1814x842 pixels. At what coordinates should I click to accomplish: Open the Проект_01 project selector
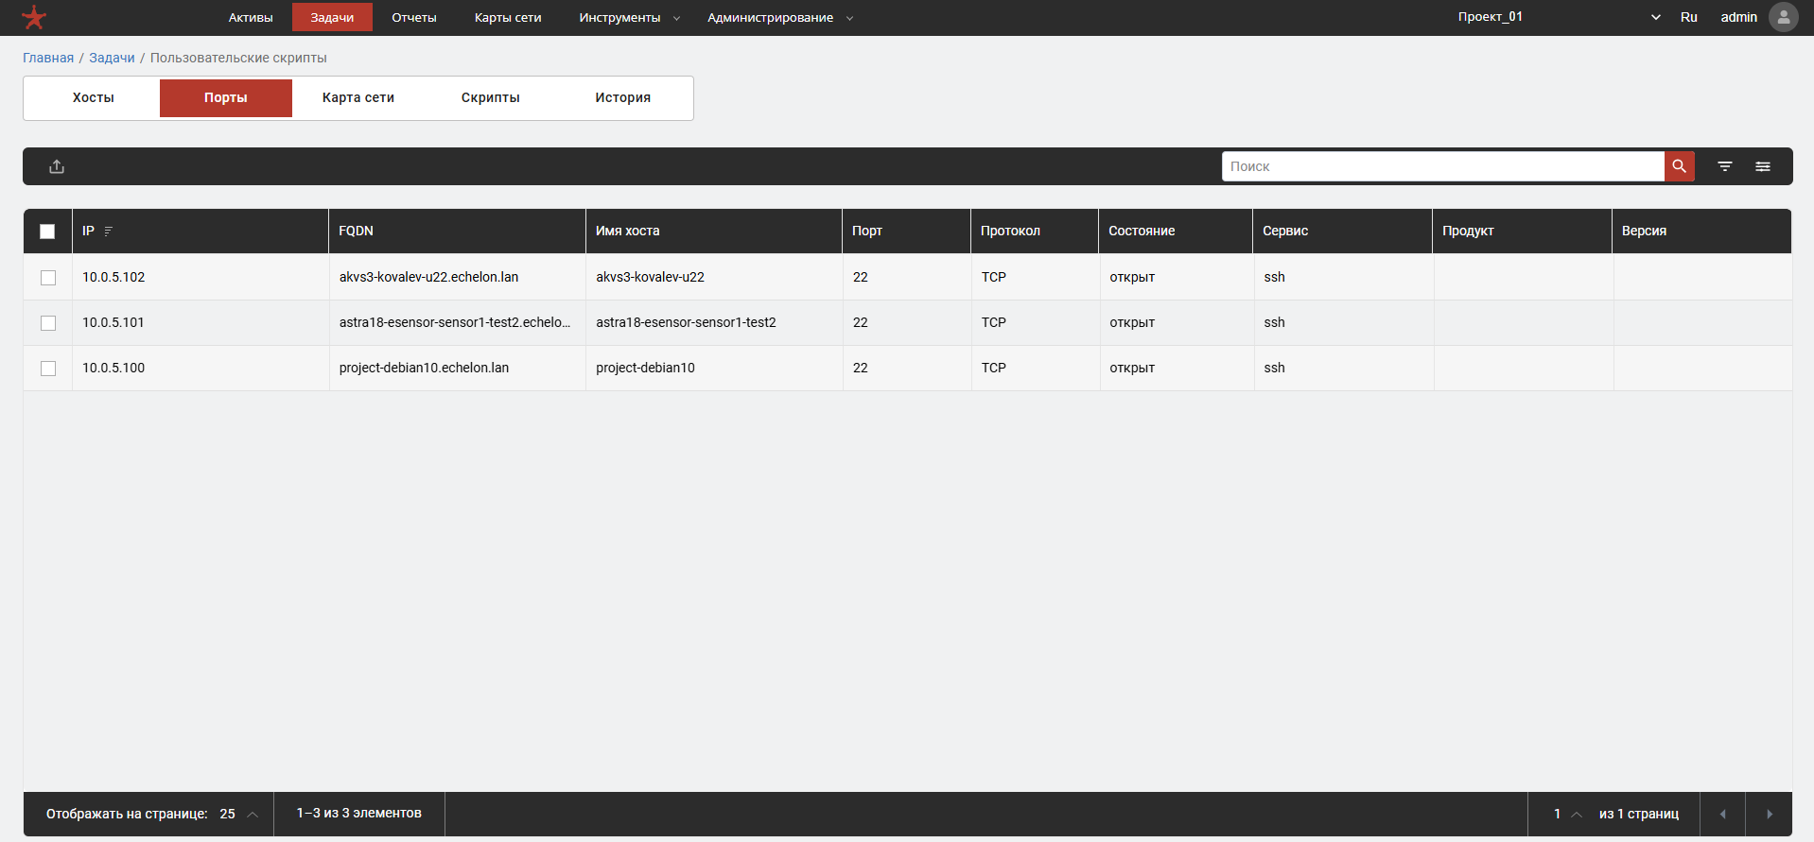point(1559,17)
